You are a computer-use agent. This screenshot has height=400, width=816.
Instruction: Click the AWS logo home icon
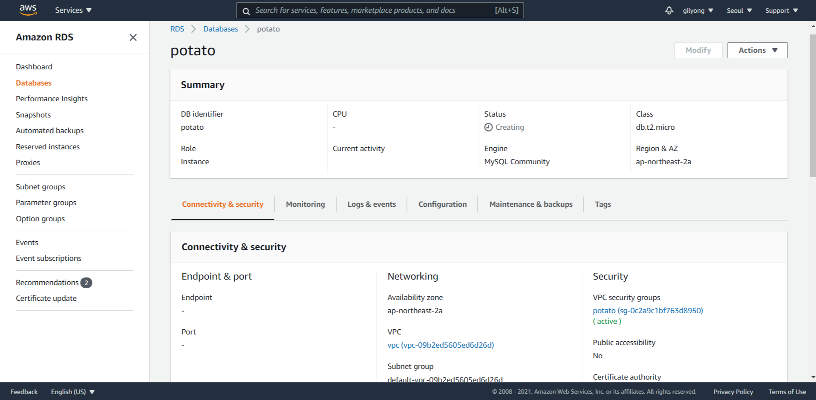tap(28, 10)
